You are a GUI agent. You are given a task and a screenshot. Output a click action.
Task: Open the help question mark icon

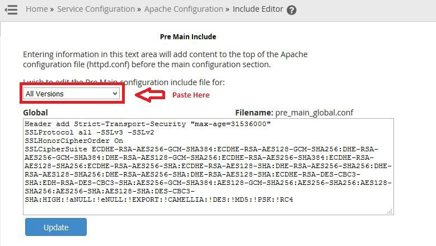[x=292, y=10]
